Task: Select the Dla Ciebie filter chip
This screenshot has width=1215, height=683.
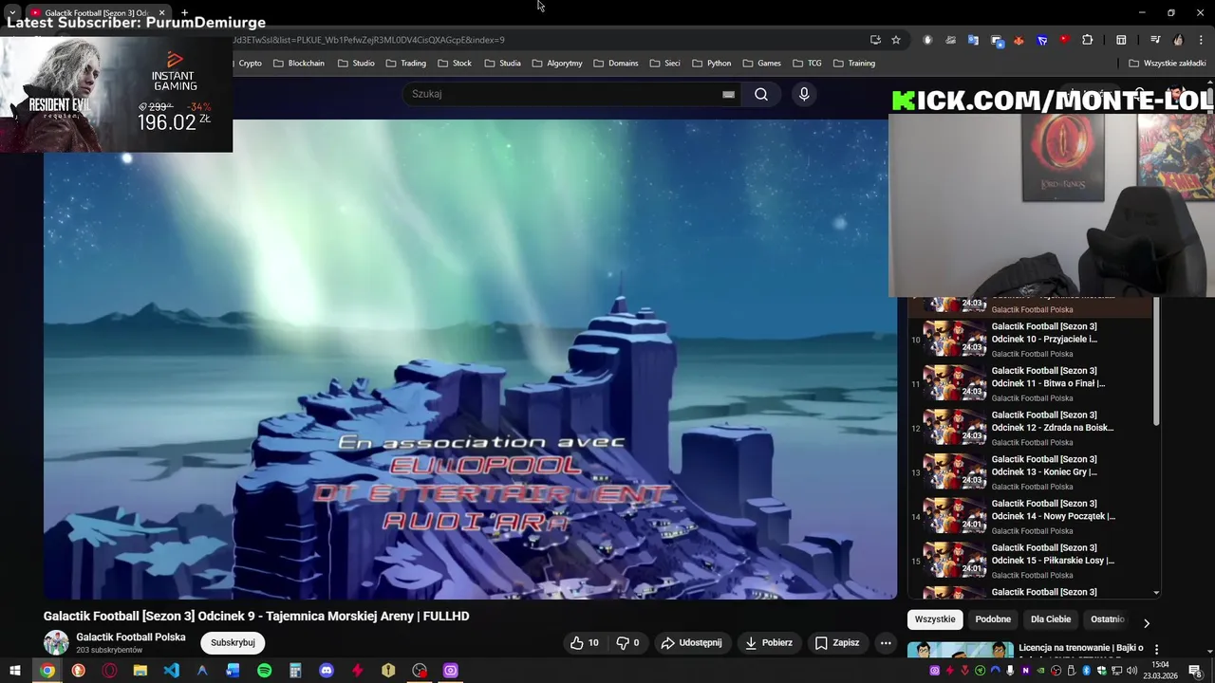Action: 1051,619
